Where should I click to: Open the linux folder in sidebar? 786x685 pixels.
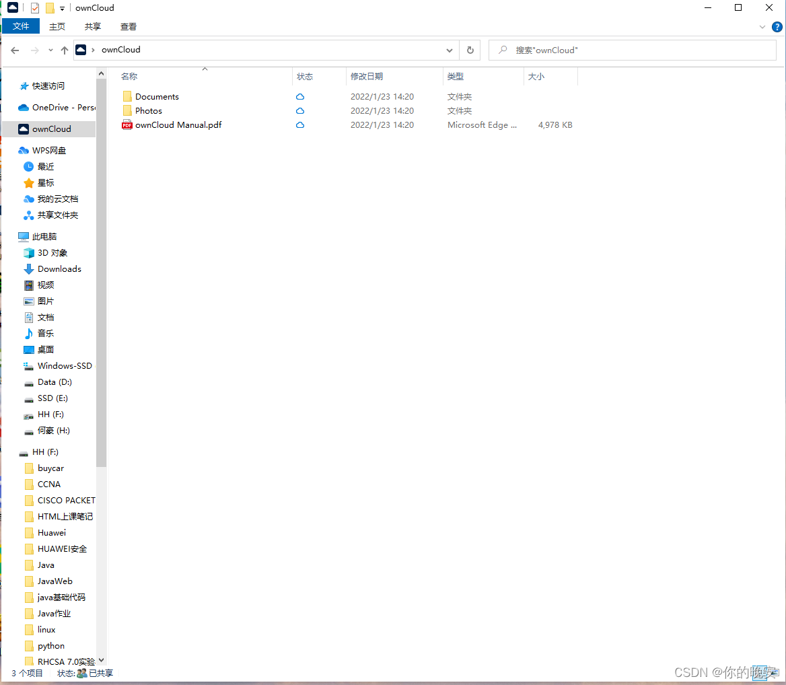click(x=46, y=629)
